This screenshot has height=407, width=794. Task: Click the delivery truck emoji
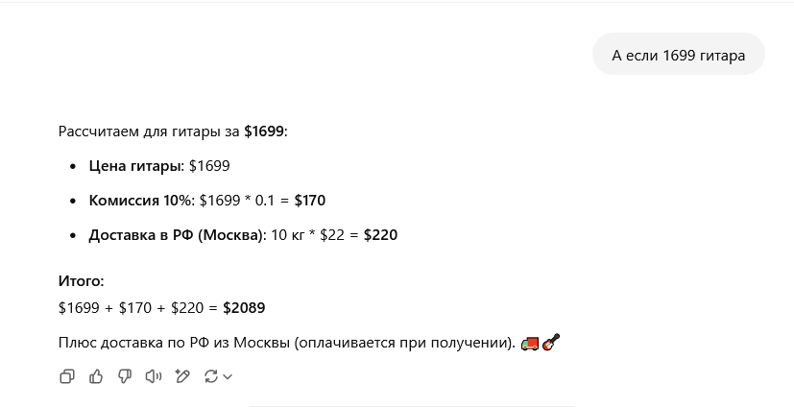pyautogui.click(x=530, y=344)
